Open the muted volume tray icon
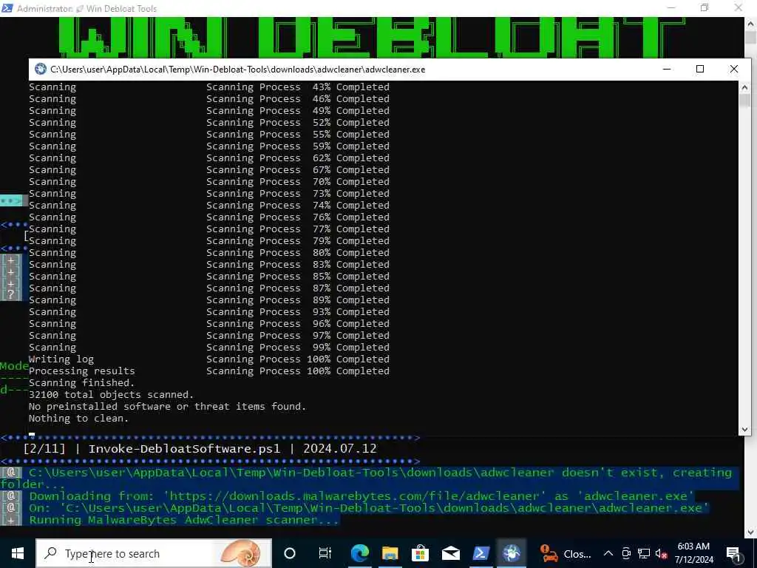 click(x=661, y=553)
